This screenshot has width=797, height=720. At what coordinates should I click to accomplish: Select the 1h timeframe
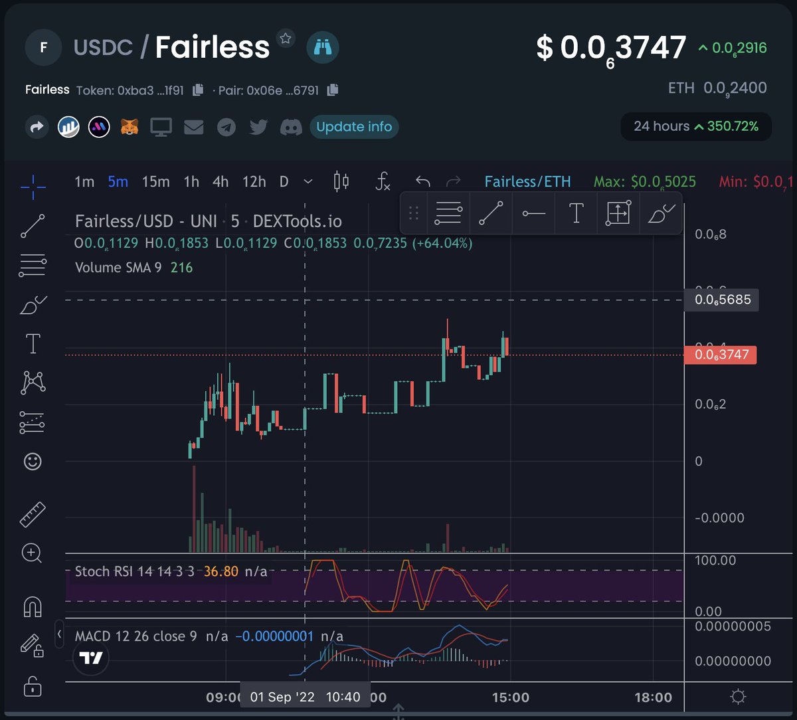[x=191, y=181]
